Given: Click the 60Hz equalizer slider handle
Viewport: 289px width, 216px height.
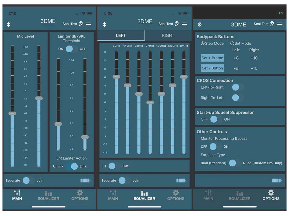Looking at the screenshot, I should [x=116, y=77].
